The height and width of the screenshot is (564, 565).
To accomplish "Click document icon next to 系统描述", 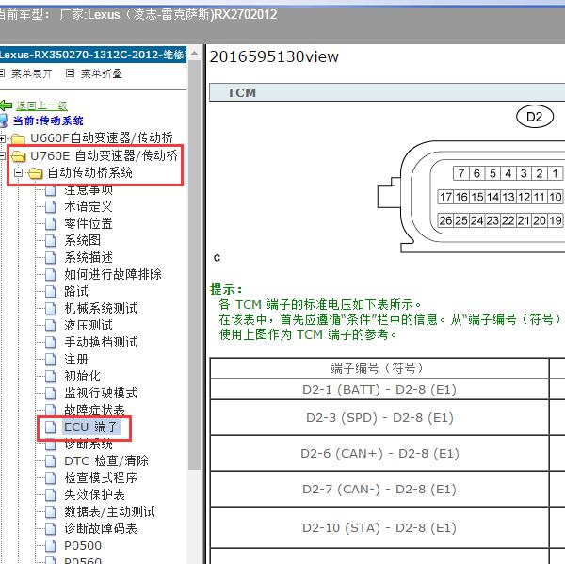I will pos(51,258).
